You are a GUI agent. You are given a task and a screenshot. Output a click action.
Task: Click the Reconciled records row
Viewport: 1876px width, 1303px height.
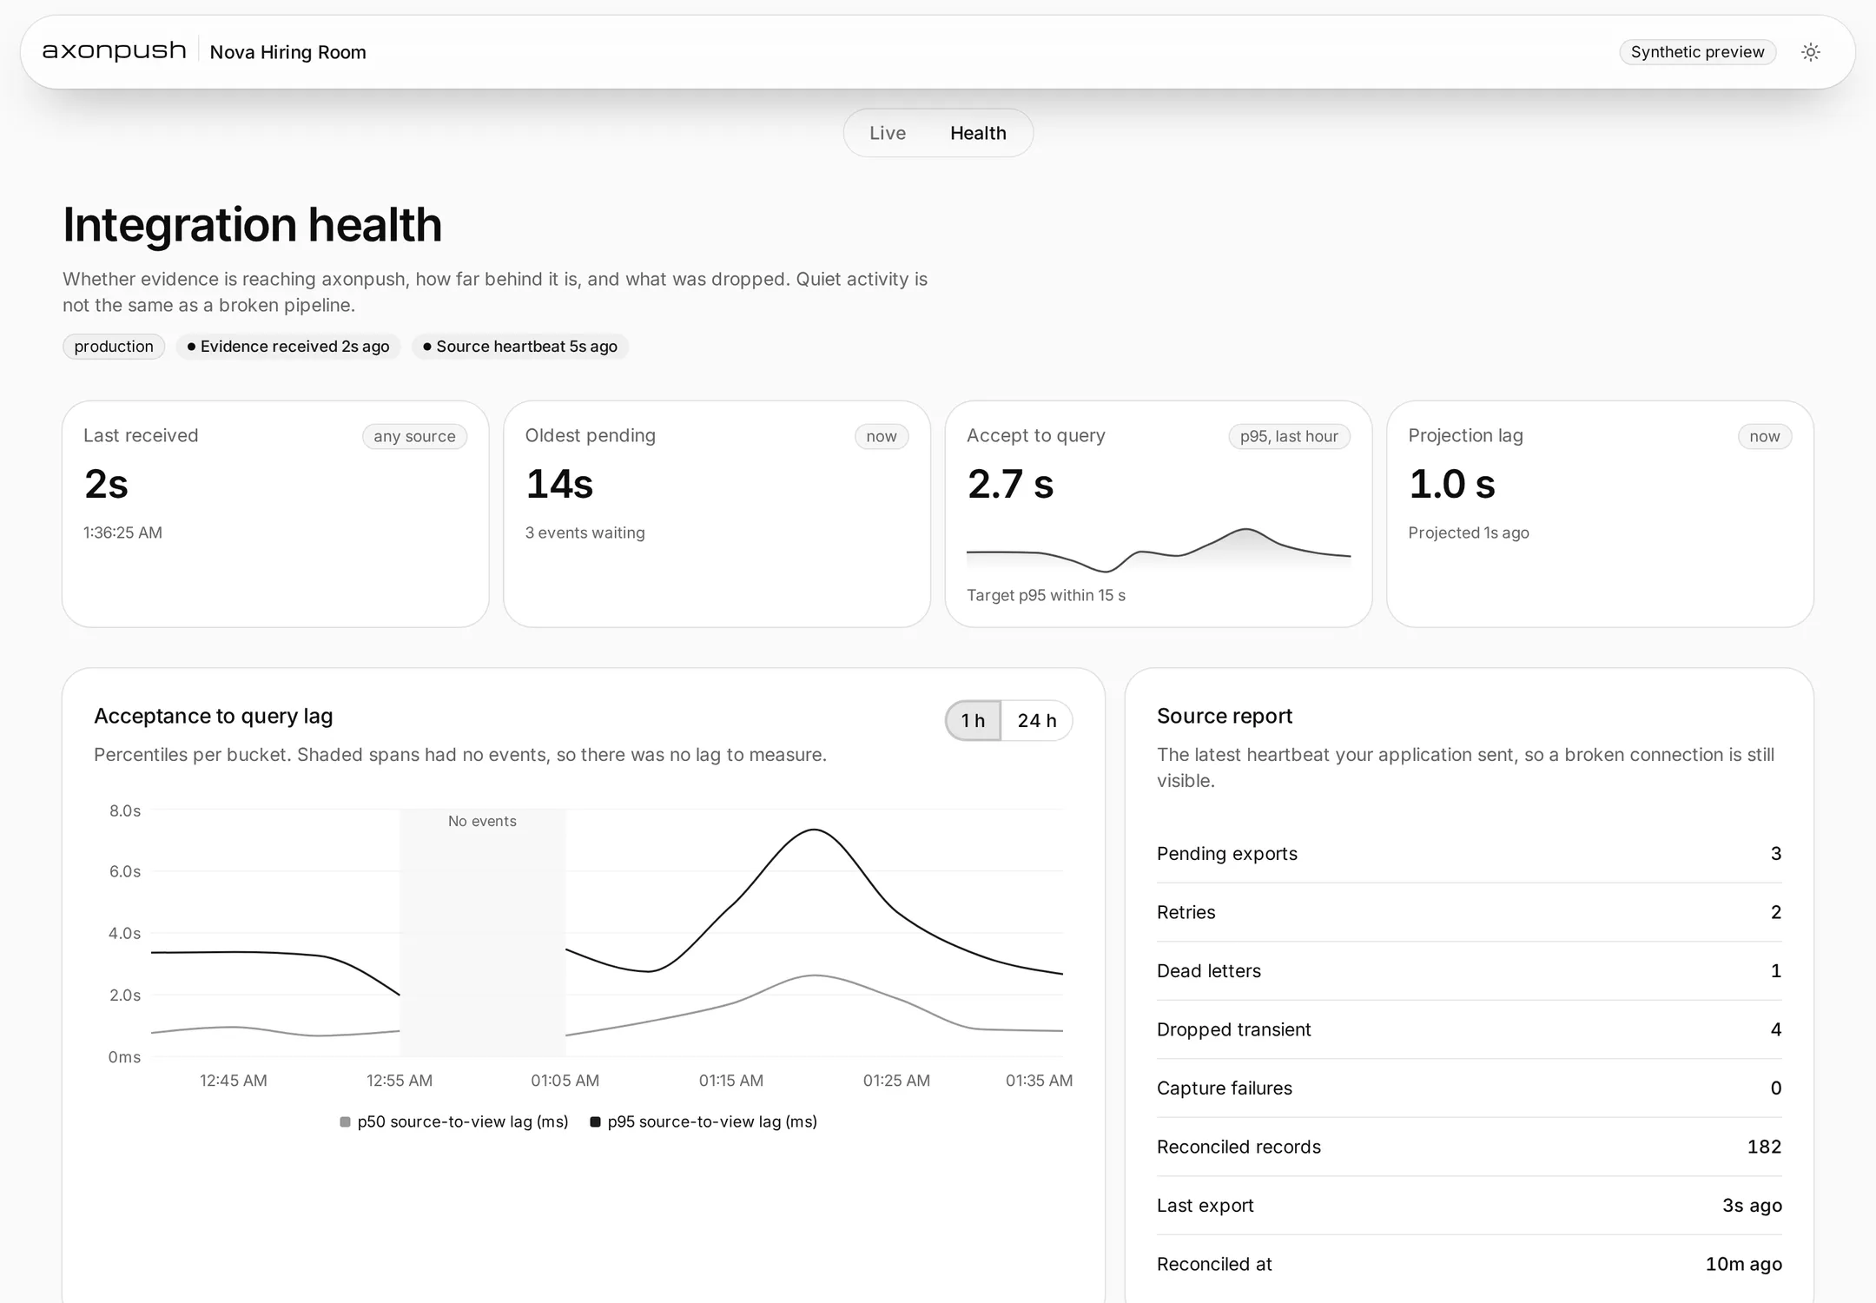pos(1470,1147)
